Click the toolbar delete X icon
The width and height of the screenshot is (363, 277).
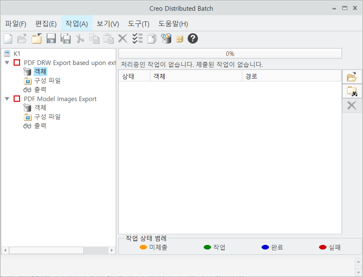coord(123,39)
